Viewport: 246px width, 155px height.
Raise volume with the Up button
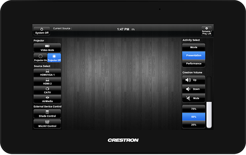(194, 80)
